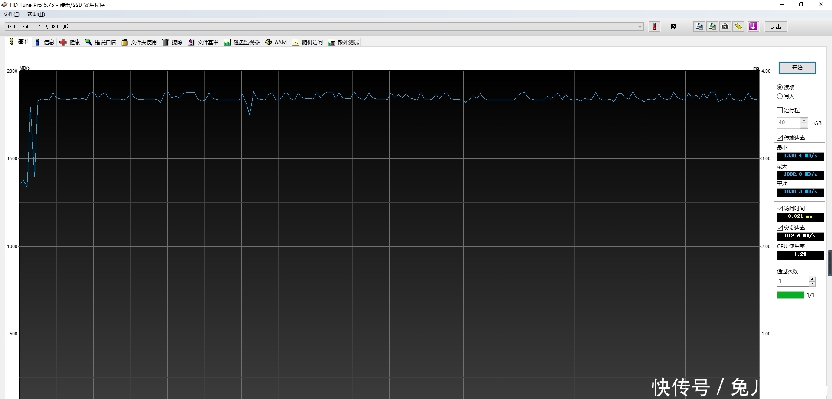The height and width of the screenshot is (399, 832).
Task: Save screenshot with the camera icon
Action: pos(725,26)
